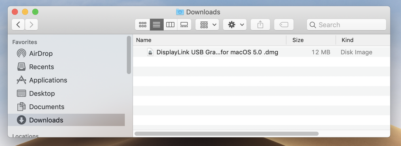Go back with the left chevron button

tap(18, 25)
